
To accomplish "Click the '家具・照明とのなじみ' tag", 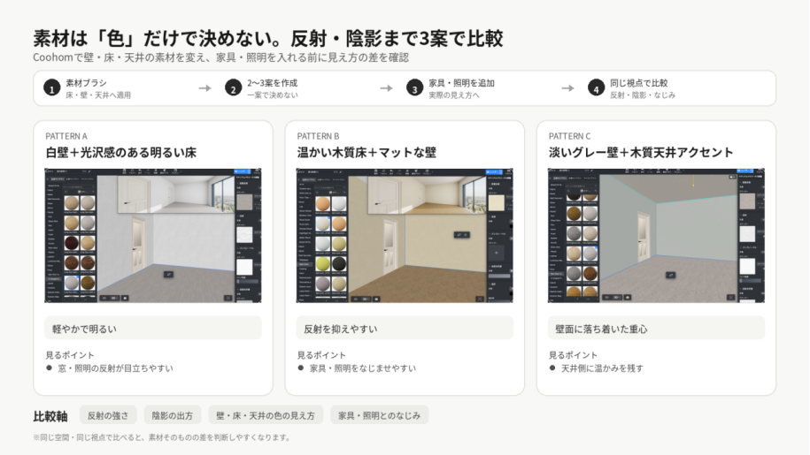I will (379, 415).
